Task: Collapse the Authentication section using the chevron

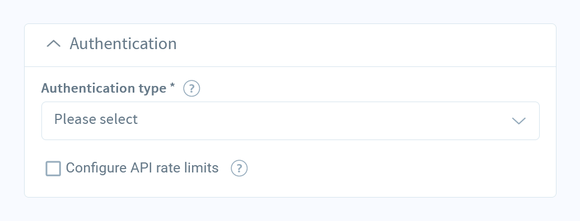Action: 54,44
